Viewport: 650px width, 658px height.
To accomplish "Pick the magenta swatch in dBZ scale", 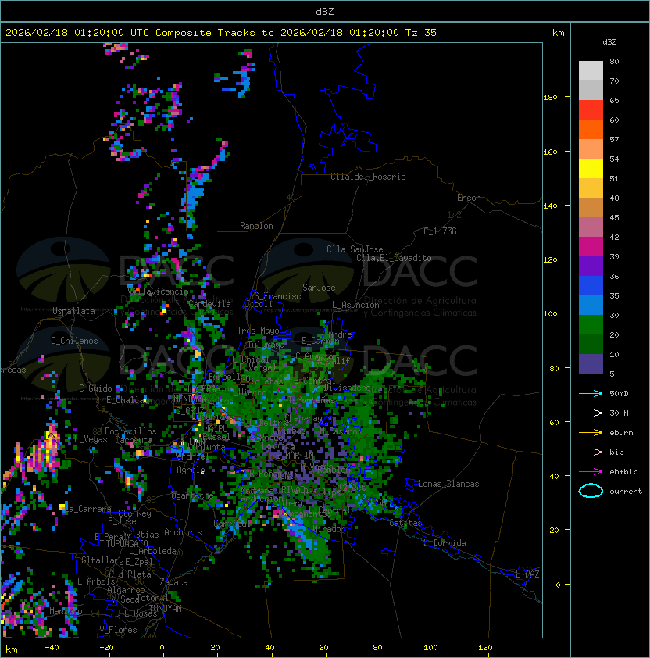I will [591, 247].
